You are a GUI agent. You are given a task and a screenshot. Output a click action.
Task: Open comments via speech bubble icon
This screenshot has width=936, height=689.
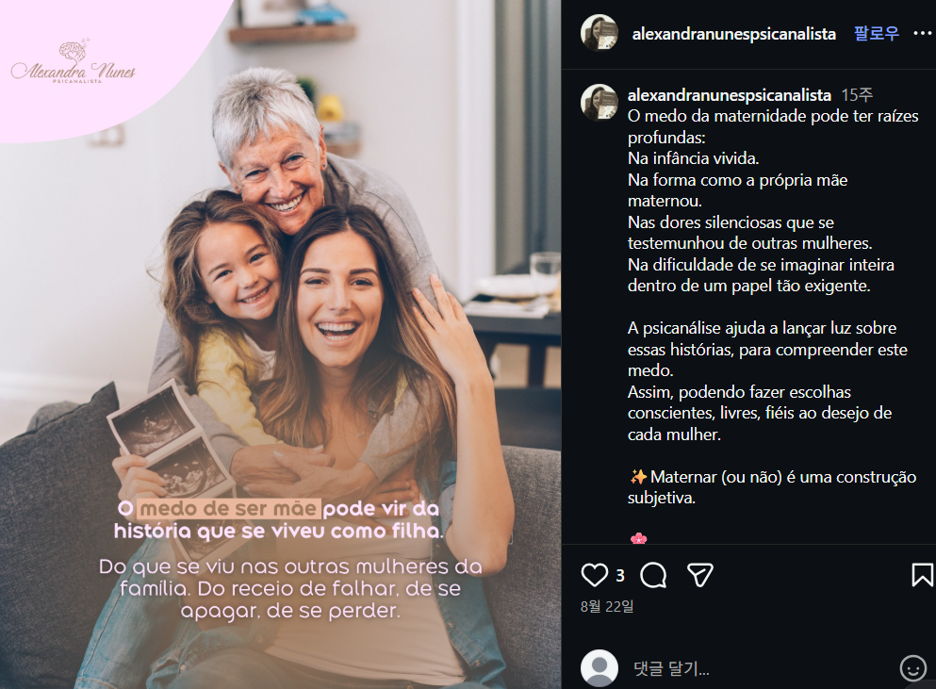[653, 575]
